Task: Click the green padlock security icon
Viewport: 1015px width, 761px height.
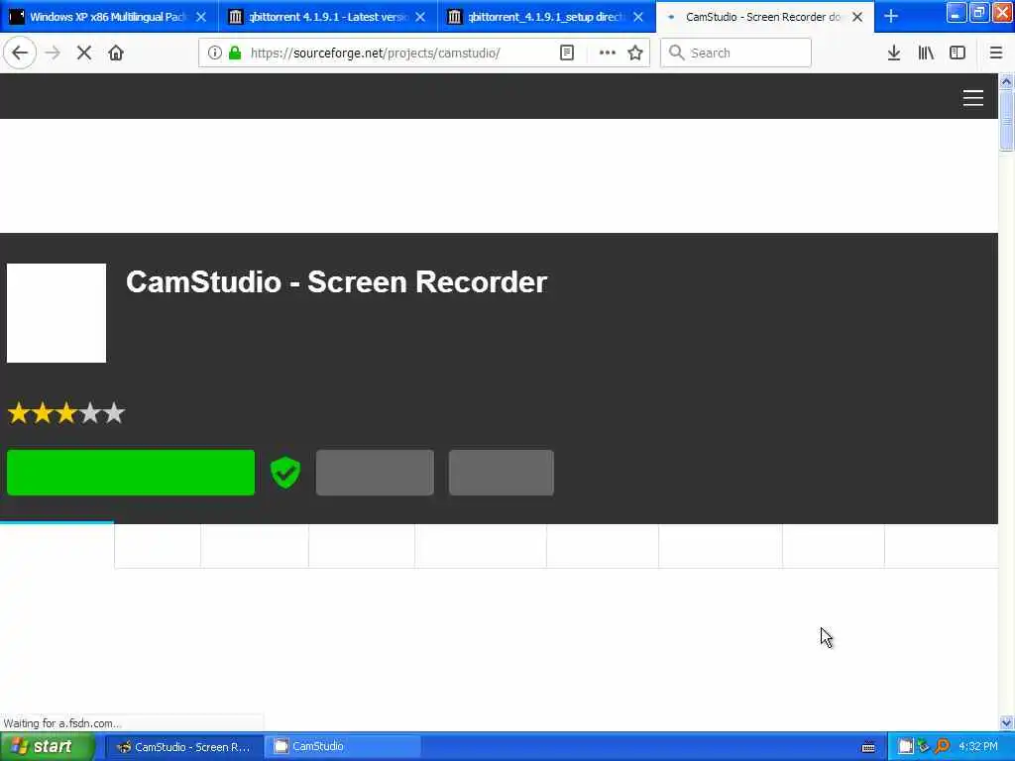Action: 235,53
